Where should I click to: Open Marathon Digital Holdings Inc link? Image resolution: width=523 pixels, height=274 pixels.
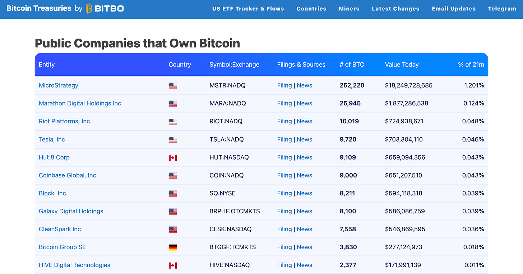[80, 103]
